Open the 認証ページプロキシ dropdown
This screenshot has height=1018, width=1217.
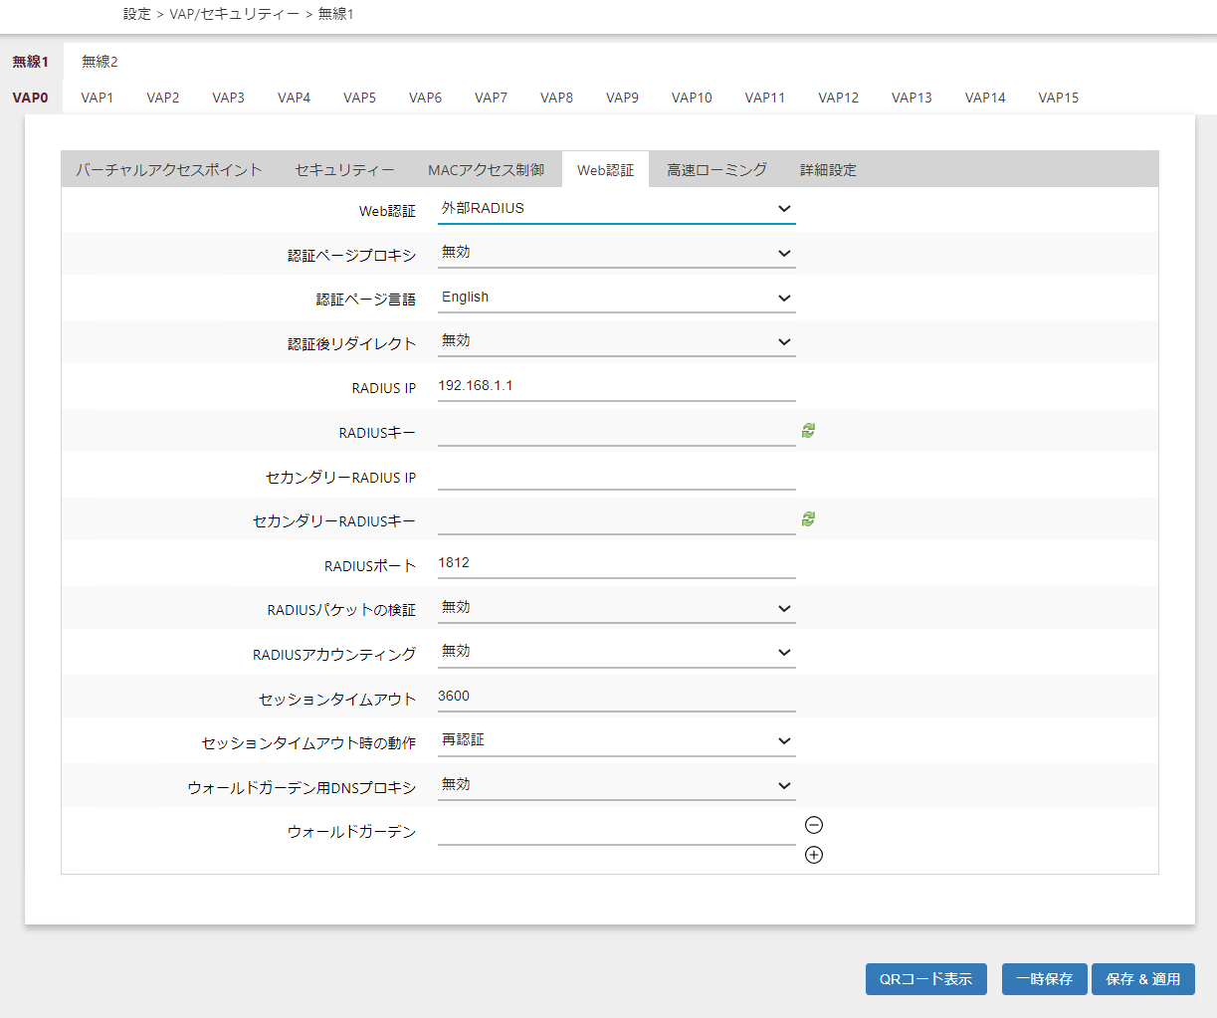(x=617, y=253)
